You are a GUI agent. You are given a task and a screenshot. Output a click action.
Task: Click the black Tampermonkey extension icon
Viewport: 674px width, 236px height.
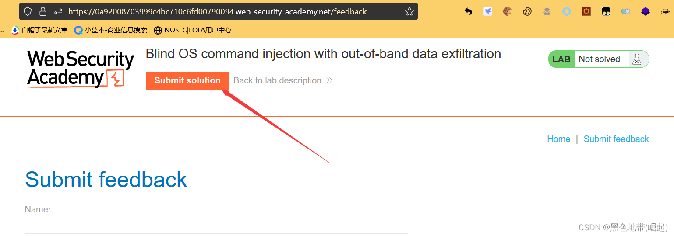point(606,12)
